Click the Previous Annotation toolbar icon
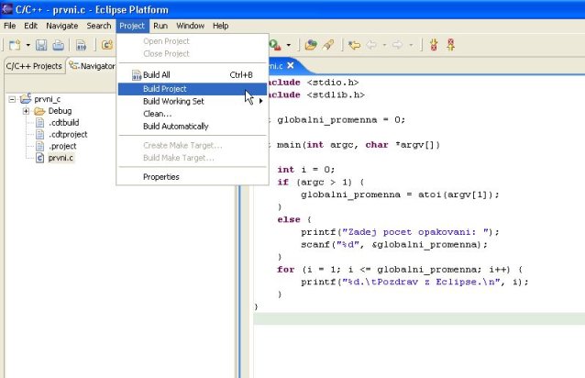This screenshot has height=378, width=585. (451, 45)
